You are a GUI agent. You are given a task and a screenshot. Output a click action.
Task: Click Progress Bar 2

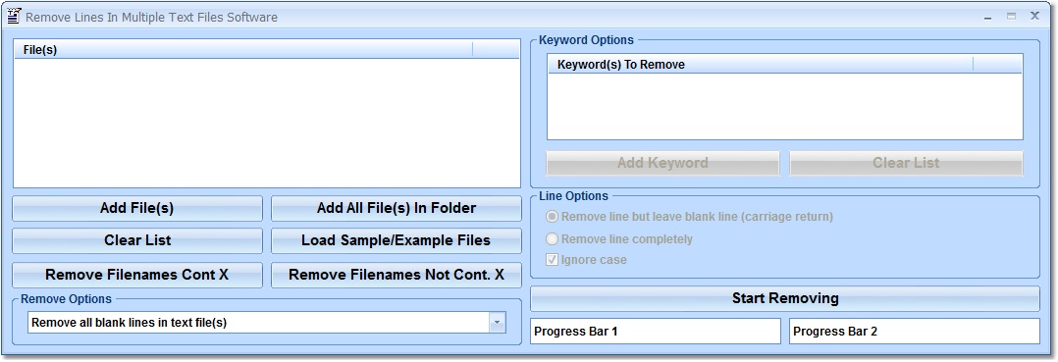pos(915,331)
